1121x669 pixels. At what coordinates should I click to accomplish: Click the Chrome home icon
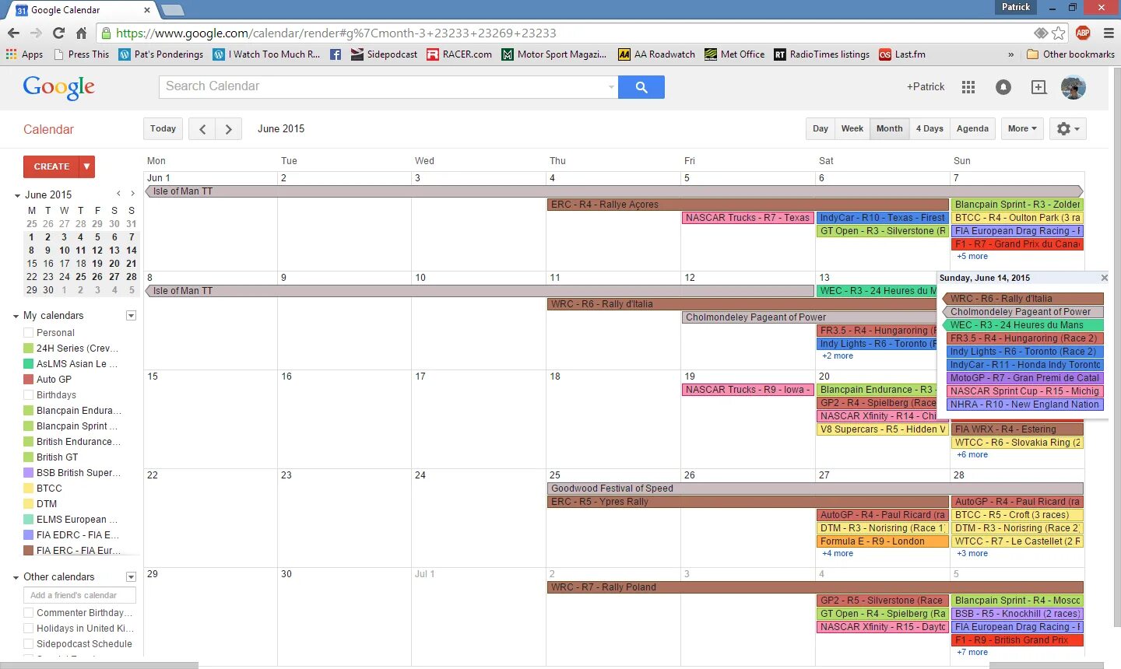(81, 33)
